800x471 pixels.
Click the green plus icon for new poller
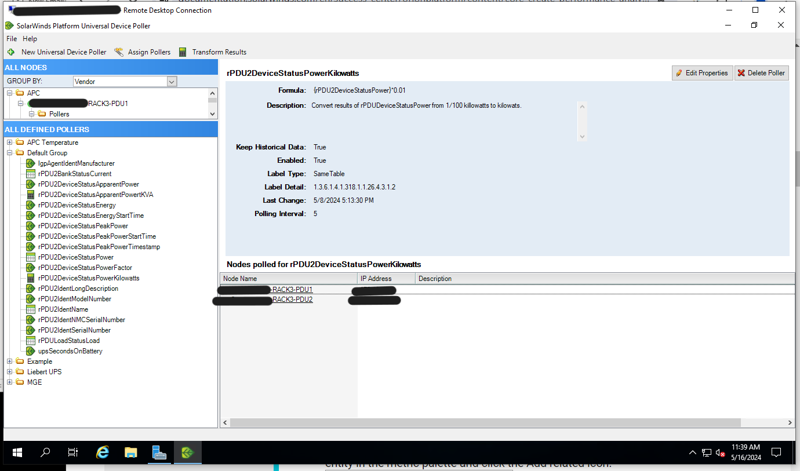tap(11, 52)
